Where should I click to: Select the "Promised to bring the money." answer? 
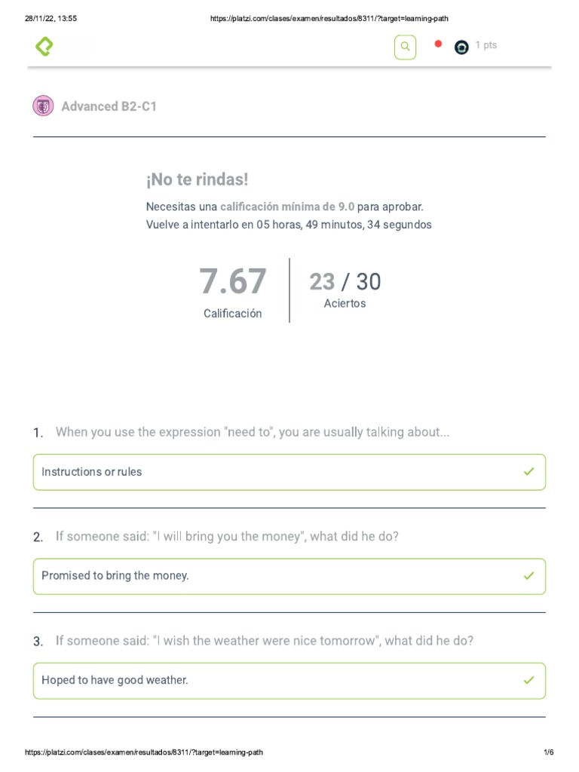(115, 576)
